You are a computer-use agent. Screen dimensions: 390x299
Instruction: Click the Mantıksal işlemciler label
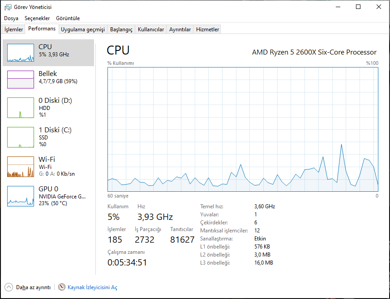click(x=224, y=231)
